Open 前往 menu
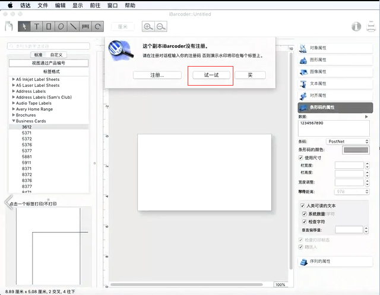 tap(95, 5)
